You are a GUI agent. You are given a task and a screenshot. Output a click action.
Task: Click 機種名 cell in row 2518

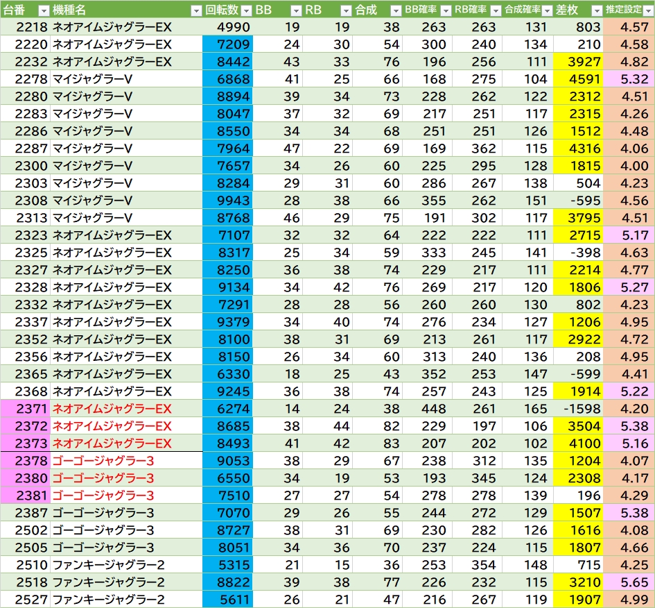(126, 582)
